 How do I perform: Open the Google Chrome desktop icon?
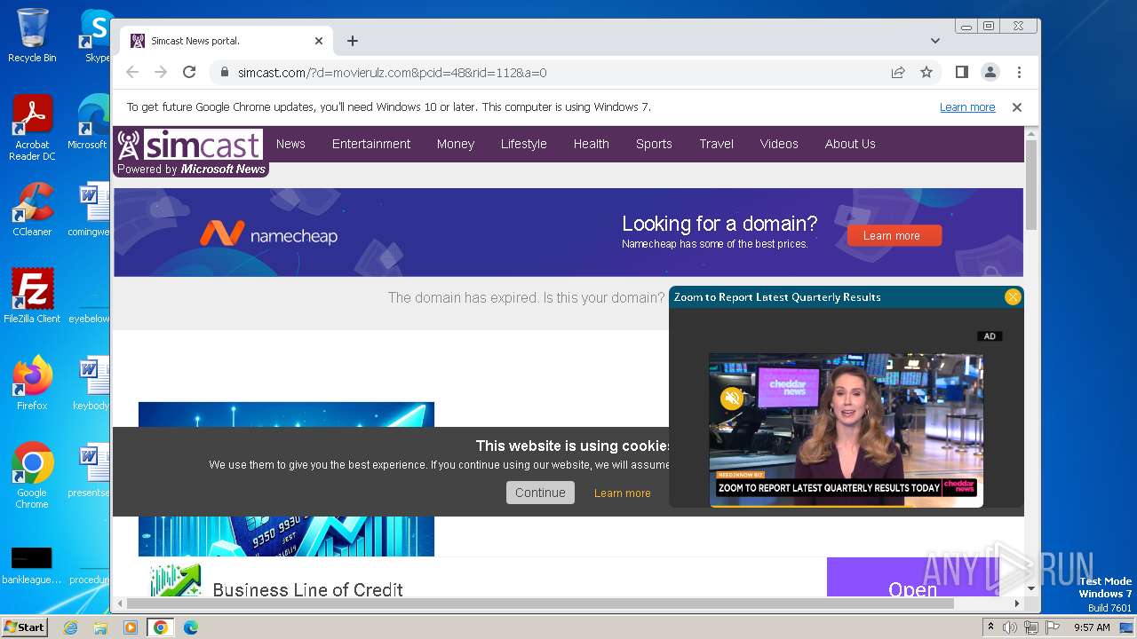(32, 476)
